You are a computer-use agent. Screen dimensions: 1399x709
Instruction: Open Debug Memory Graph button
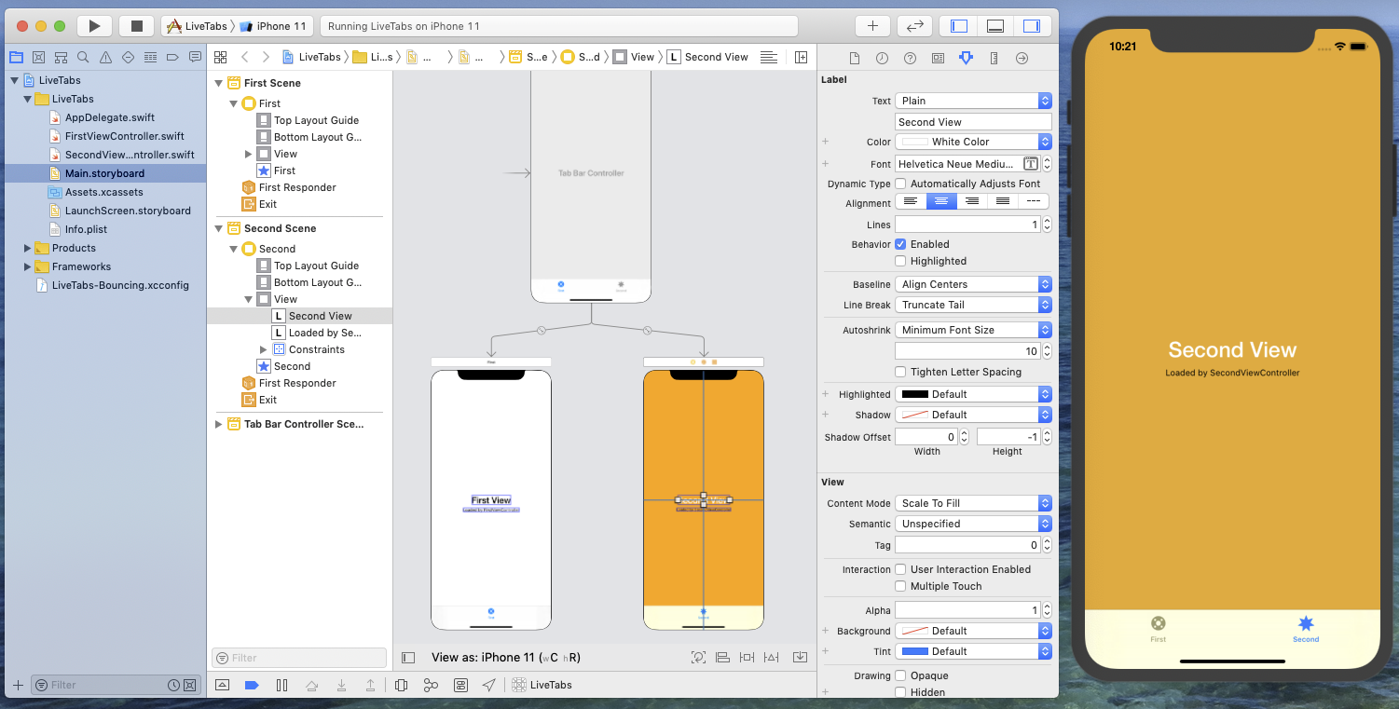coord(431,685)
